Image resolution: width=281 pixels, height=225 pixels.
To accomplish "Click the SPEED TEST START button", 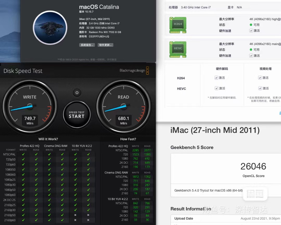I will click(77, 115).
